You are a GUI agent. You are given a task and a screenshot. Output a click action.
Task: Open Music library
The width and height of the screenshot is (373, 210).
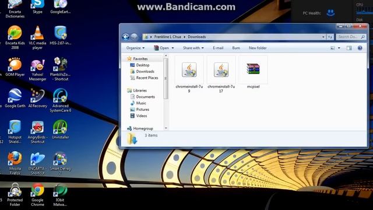coord(141,103)
